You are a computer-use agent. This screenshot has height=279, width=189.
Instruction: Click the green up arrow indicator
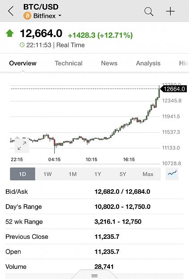(x=10, y=33)
